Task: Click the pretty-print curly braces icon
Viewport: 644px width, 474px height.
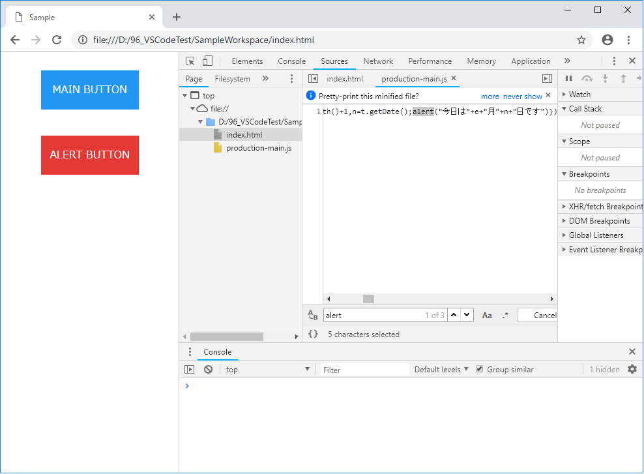Action: pyautogui.click(x=314, y=334)
